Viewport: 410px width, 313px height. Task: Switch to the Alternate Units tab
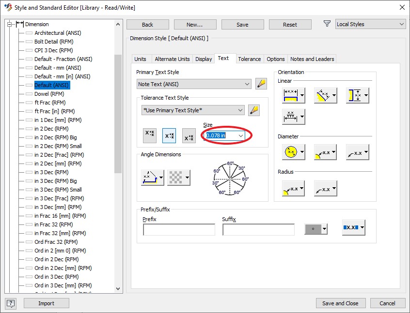172,59
